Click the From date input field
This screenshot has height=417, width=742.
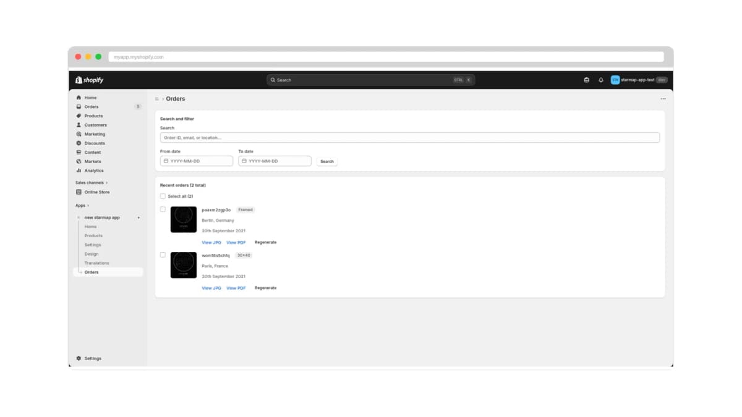197,161
